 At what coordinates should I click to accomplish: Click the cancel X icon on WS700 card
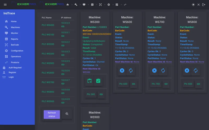pos(154,70)
